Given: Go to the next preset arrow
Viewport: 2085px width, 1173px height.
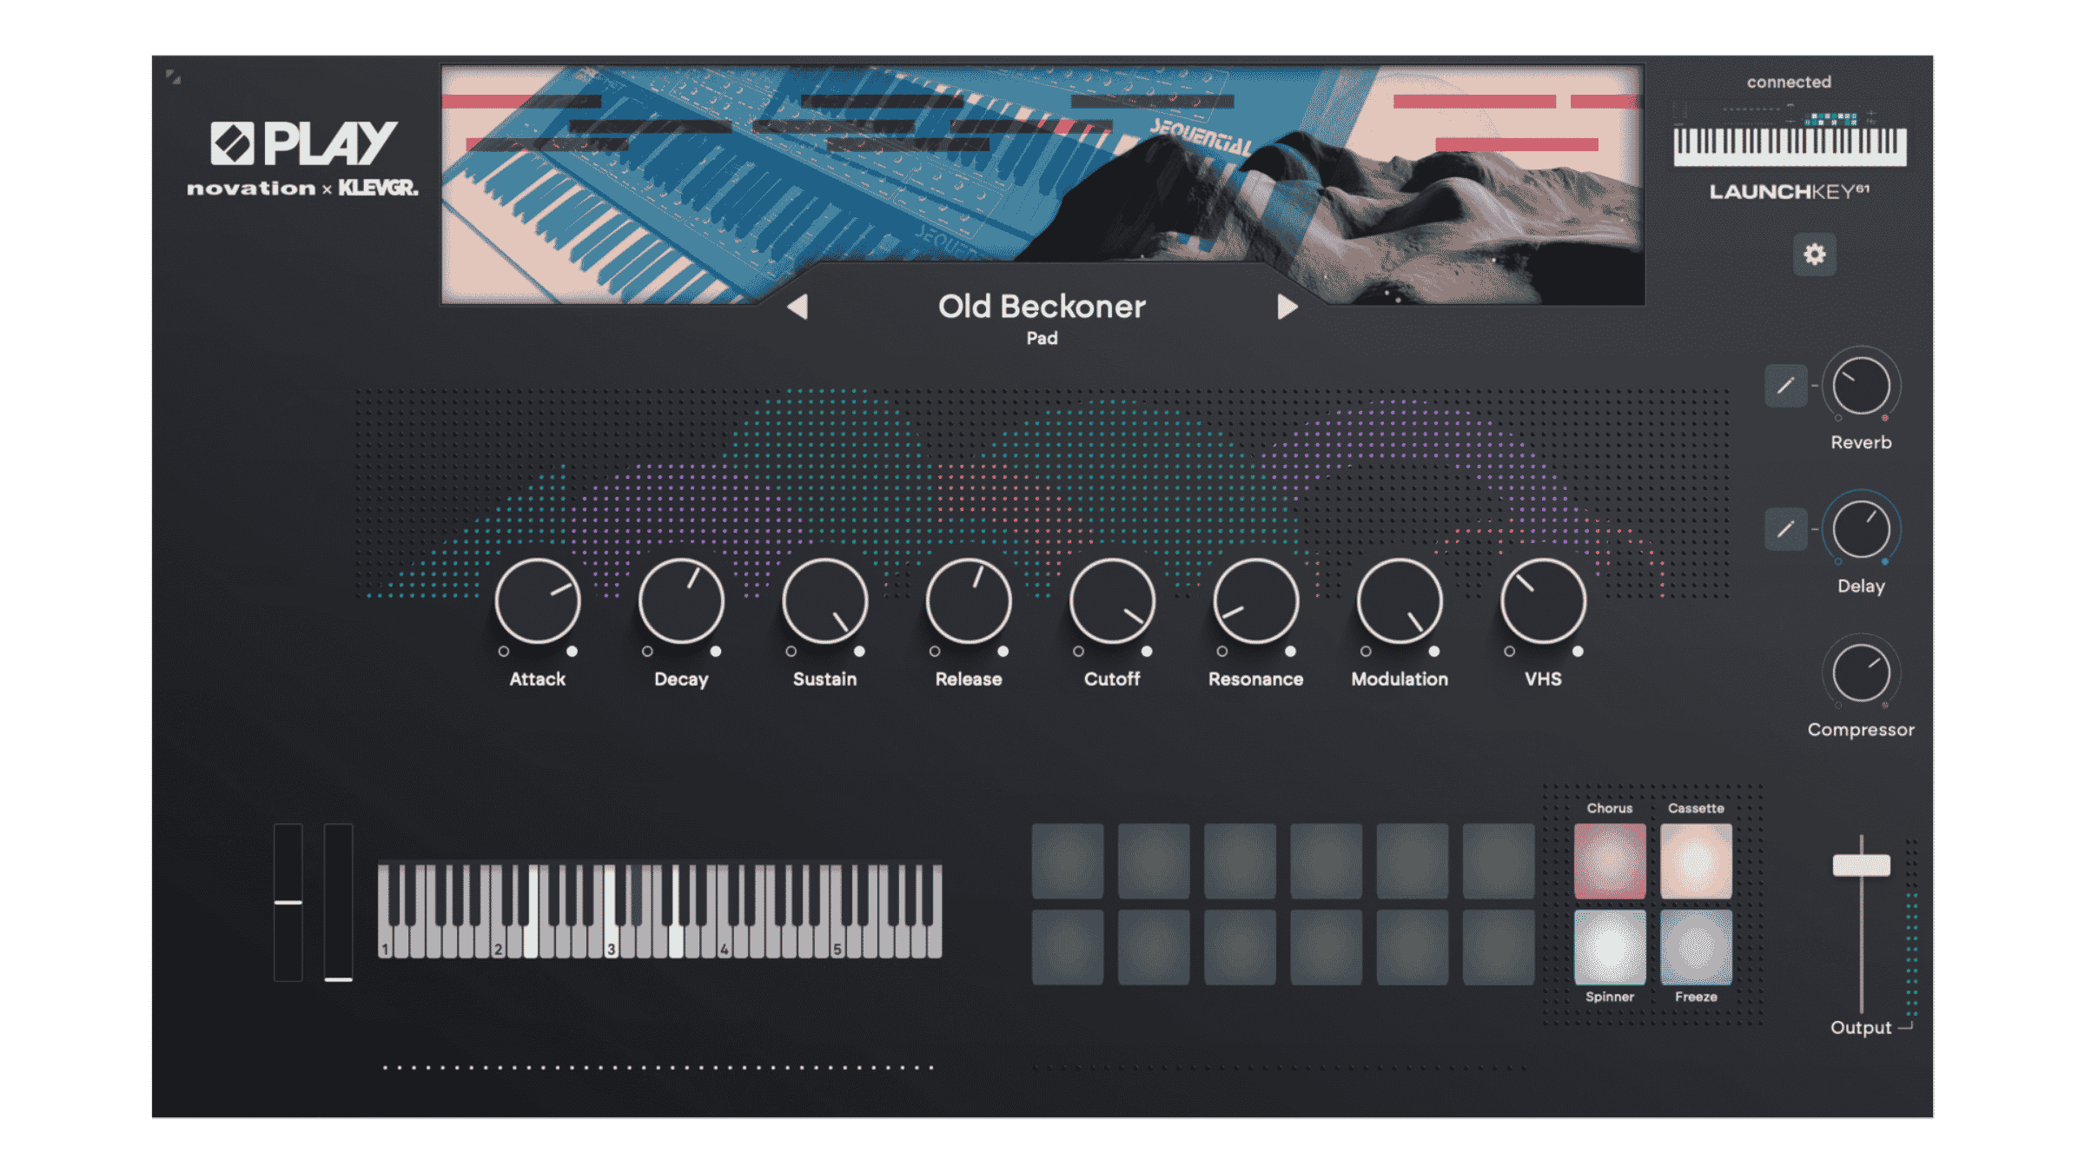Looking at the screenshot, I should point(1287,307).
